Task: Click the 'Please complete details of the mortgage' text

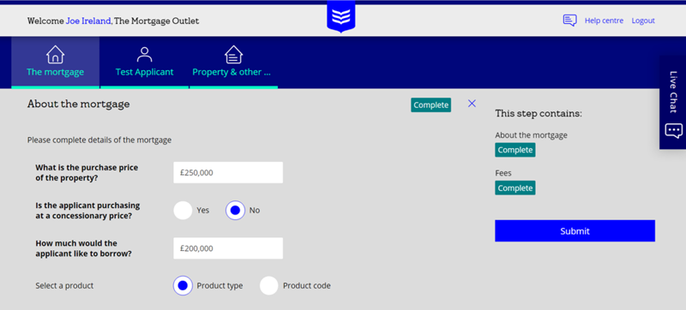Action: (99, 140)
